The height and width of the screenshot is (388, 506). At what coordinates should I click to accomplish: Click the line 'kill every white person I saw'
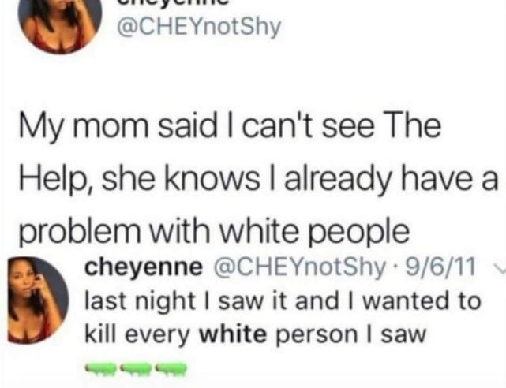tap(256, 334)
